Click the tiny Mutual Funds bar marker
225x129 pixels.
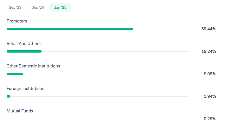point(7,119)
